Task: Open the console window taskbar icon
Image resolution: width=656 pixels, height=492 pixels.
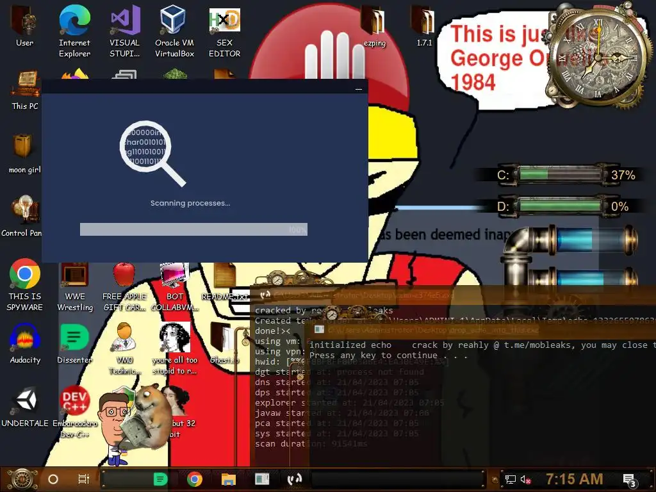Action: (262, 479)
